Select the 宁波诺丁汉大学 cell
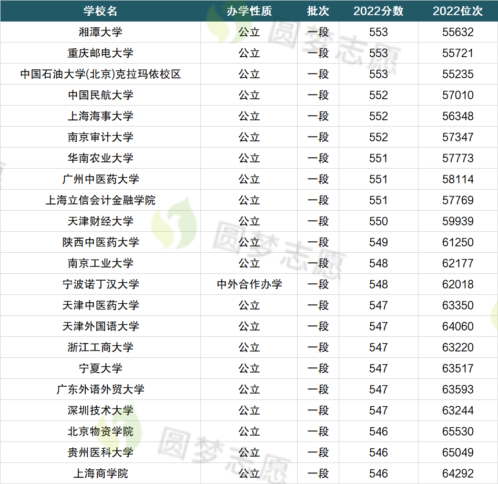The width and height of the screenshot is (498, 484). coord(100,284)
